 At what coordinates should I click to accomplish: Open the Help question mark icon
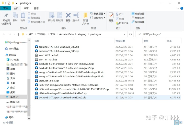[x=182, y=8]
